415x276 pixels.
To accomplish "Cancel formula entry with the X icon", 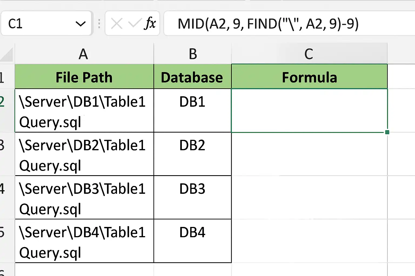I will (117, 23).
